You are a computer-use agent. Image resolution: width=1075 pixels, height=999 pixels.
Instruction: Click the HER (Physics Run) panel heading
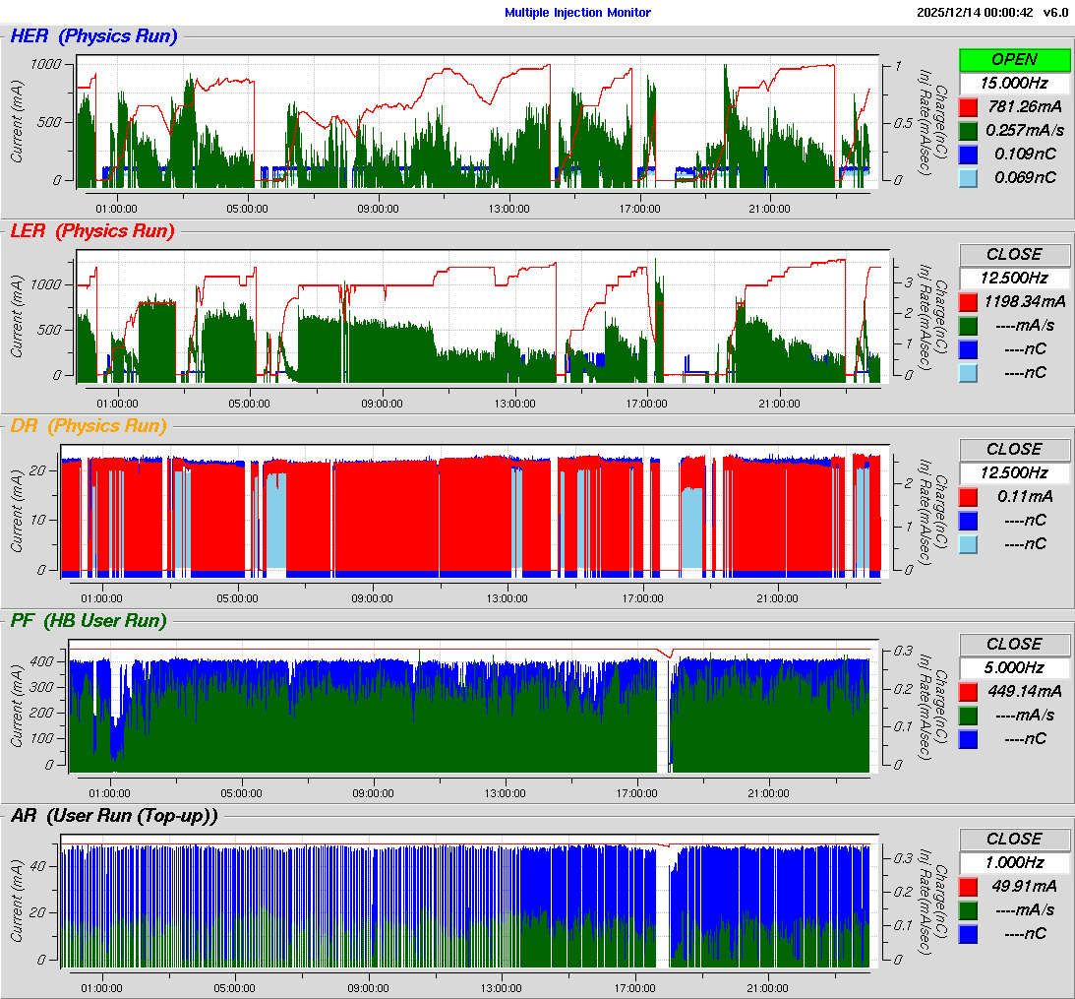click(x=93, y=36)
